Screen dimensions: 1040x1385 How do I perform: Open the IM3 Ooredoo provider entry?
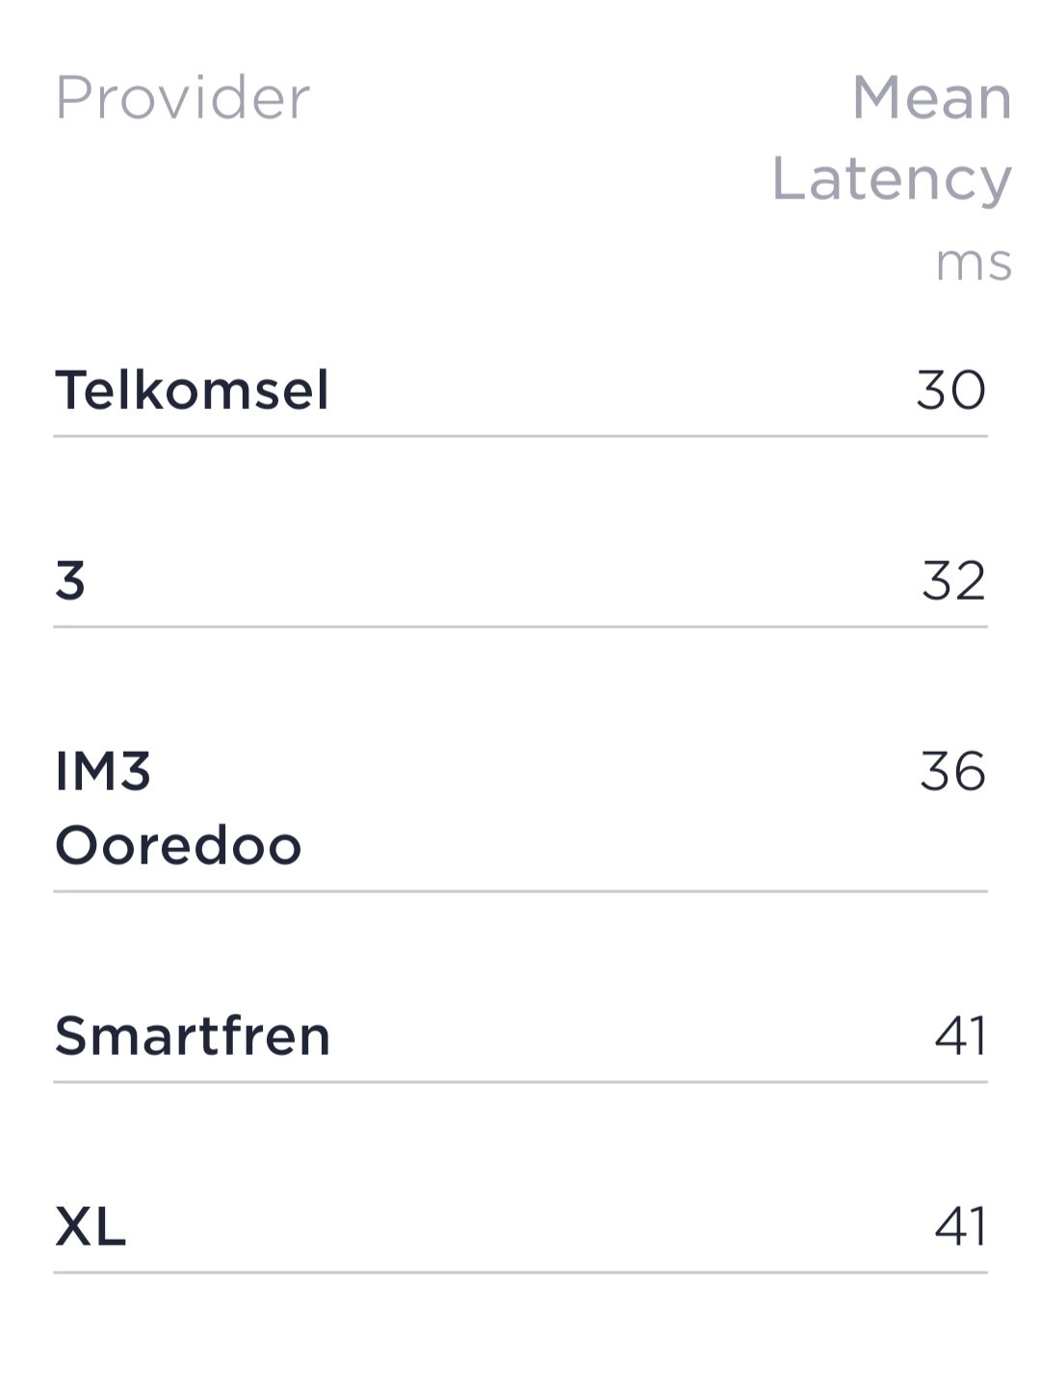pos(520,808)
